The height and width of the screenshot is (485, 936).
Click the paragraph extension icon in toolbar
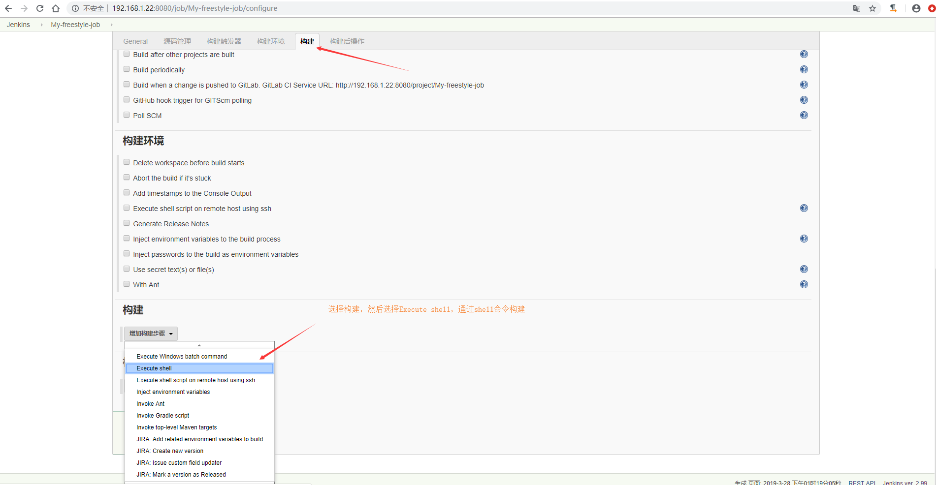tap(893, 8)
